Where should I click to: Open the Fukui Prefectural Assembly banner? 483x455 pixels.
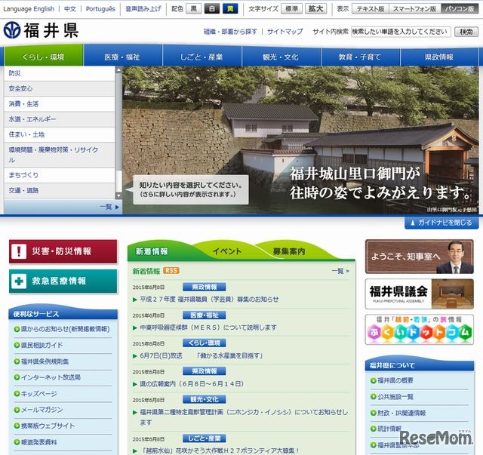(x=419, y=292)
